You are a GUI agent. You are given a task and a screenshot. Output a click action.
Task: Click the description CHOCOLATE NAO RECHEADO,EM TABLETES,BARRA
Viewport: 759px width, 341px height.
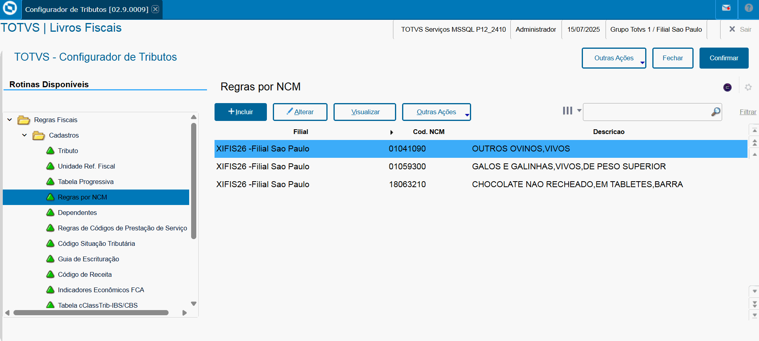[577, 184]
